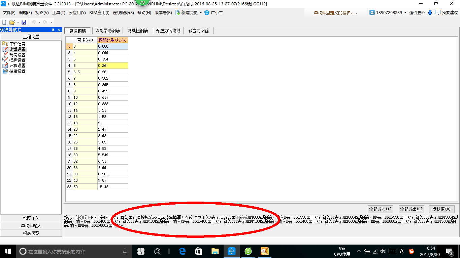Expand the account 13907298339 dropdown arrow

tap(405, 13)
